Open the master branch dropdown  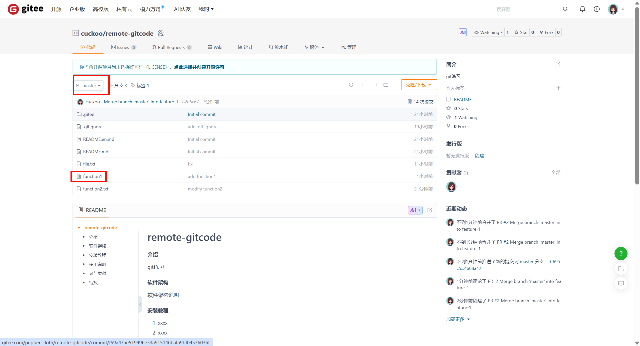click(x=89, y=86)
